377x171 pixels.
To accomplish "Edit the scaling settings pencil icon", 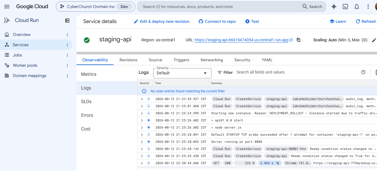I will [374, 40].
